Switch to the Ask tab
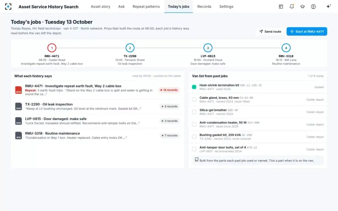 click(121, 6)
